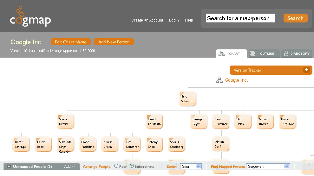Click the name text Sheryl Sandberg
This screenshot has height=176, width=314.
(177, 144)
